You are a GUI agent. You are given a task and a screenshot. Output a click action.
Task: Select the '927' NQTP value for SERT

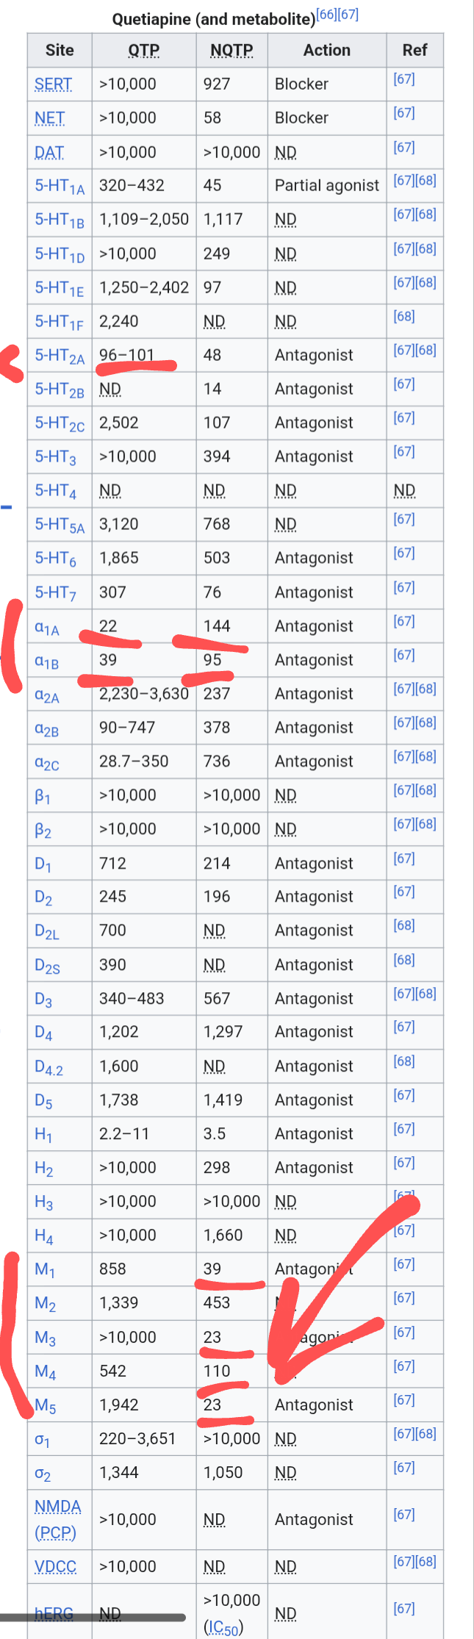[x=217, y=84]
